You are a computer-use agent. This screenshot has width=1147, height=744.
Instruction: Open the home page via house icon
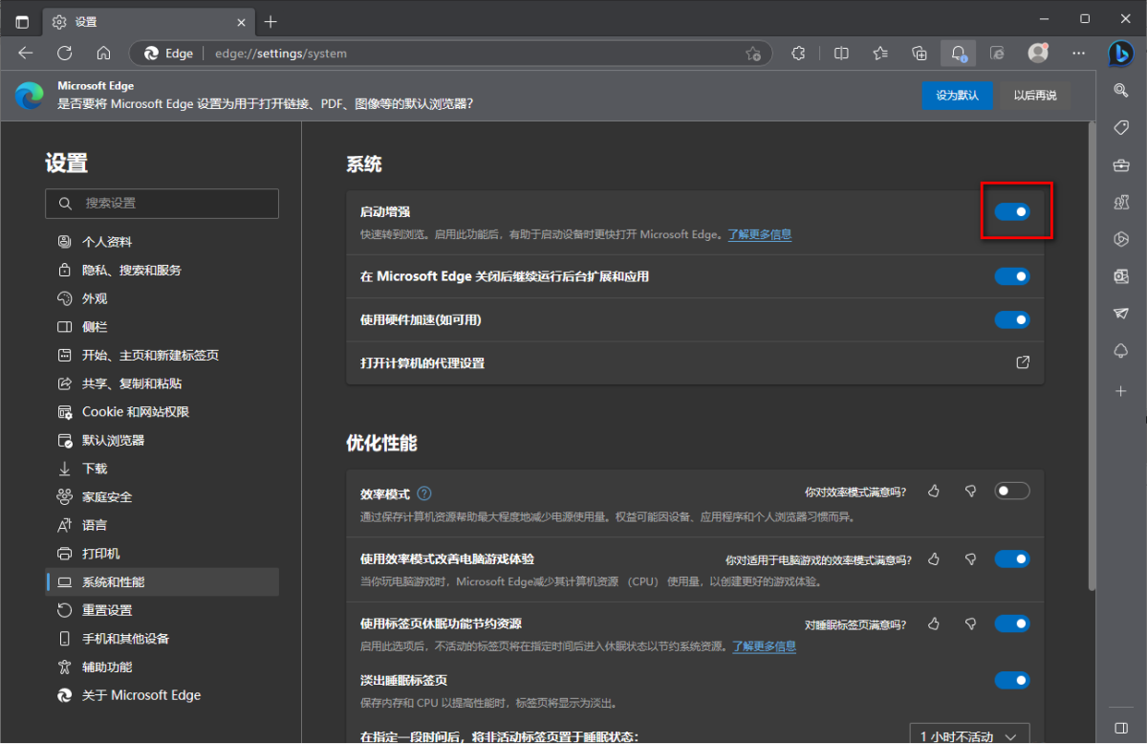[104, 54]
